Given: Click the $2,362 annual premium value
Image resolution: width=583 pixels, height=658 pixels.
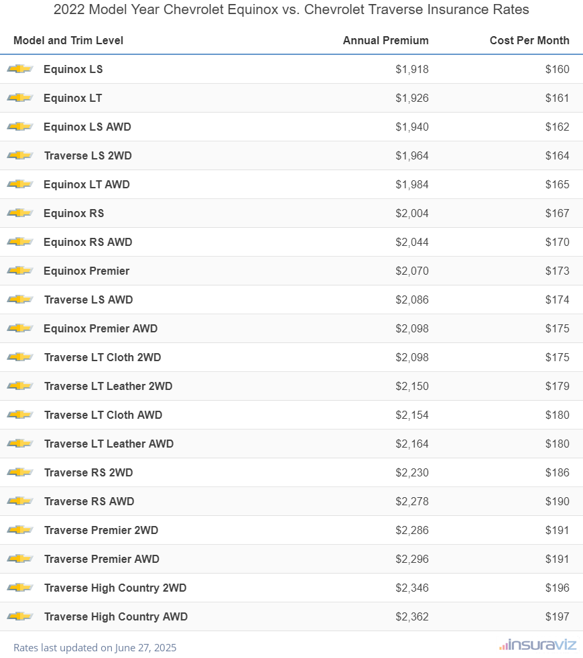Looking at the screenshot, I should [x=412, y=616].
